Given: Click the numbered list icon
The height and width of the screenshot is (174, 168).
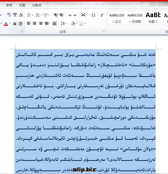Looking at the screenshot, I should pyautogui.click(x=37, y=15).
